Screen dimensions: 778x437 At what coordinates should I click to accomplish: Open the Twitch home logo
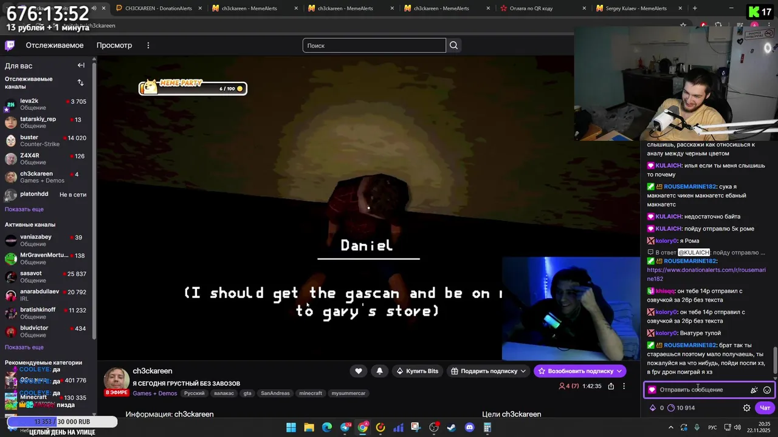tap(10, 46)
